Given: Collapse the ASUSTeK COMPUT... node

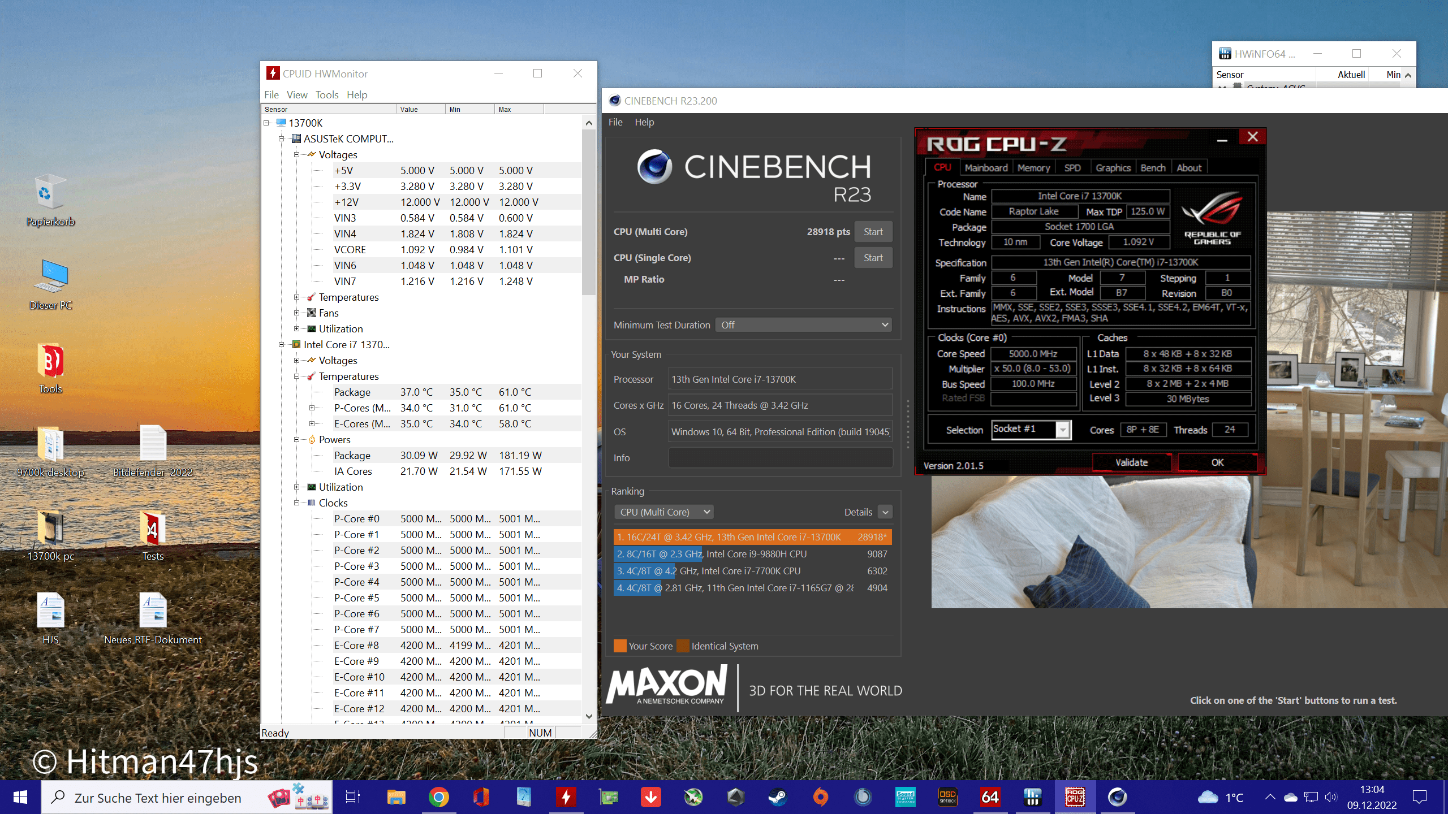Looking at the screenshot, I should (282, 138).
